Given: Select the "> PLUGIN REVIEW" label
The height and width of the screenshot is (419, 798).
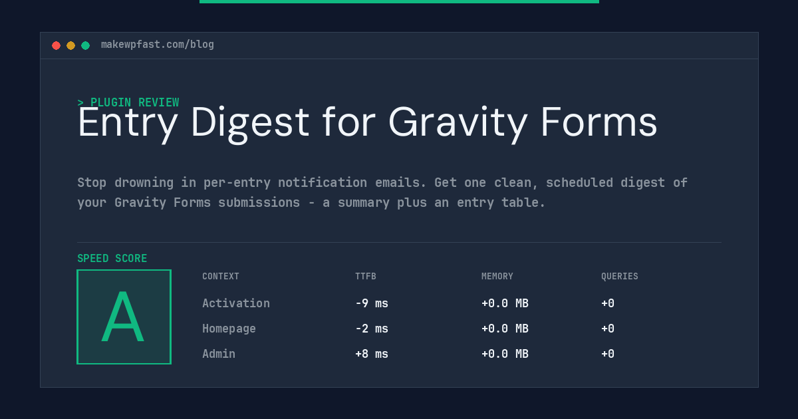Looking at the screenshot, I should coord(128,102).
